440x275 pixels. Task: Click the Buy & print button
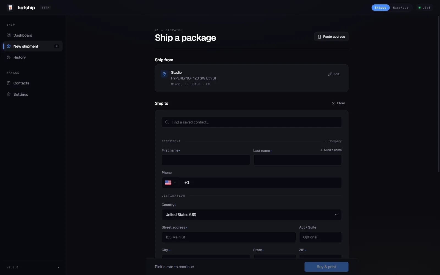click(x=326, y=267)
